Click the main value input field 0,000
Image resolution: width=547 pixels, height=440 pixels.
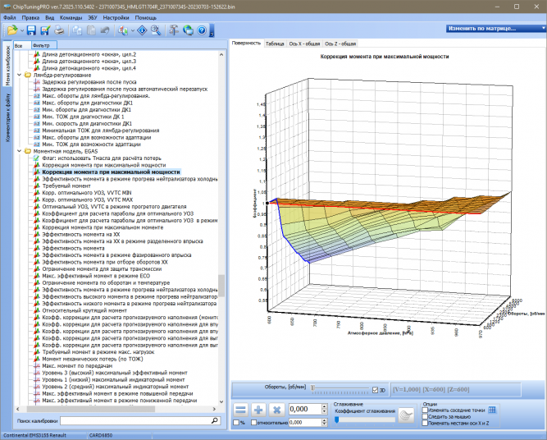pos(304,410)
